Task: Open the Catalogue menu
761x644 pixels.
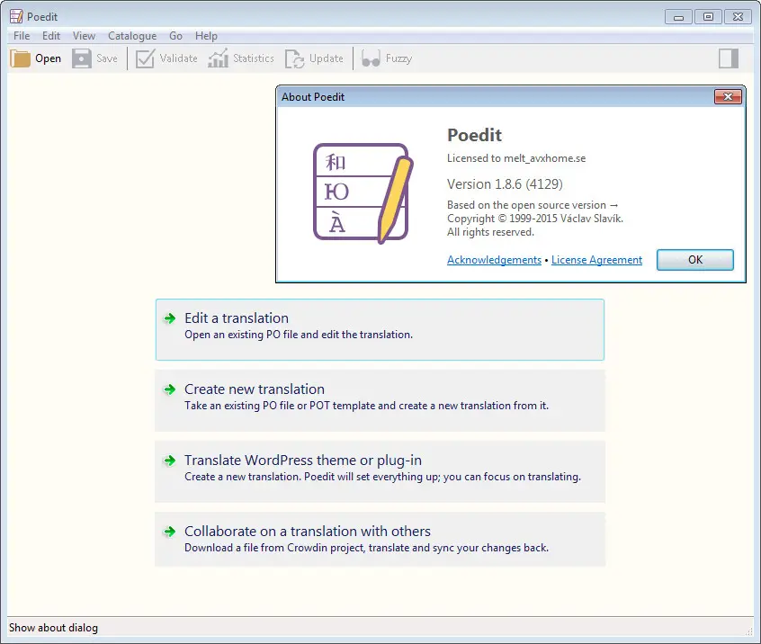Action: tap(132, 36)
